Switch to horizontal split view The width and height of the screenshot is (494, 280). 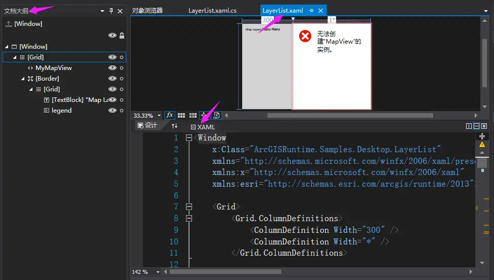pos(477,126)
